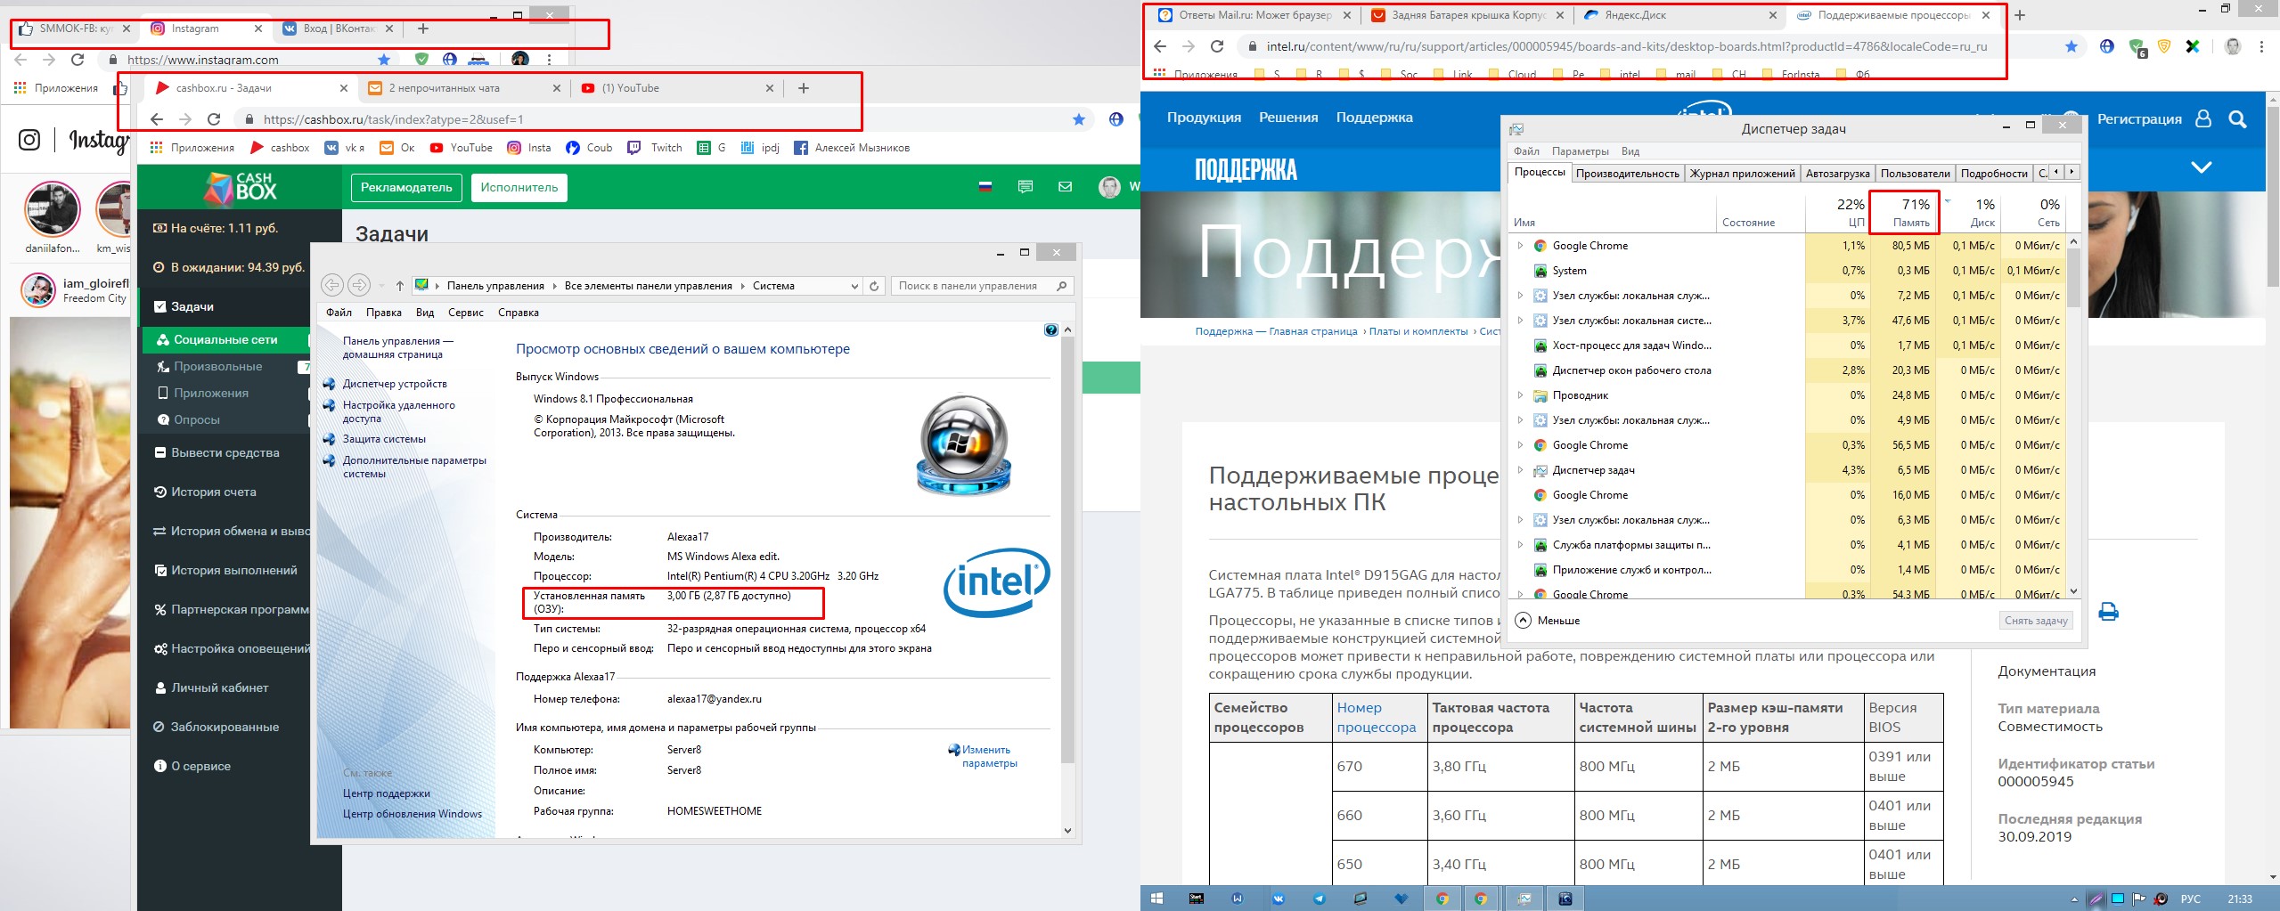The image size is (2280, 911).
Task: Open the Chrome three-dot menu in the Intel browser window
Action: click(x=2261, y=46)
